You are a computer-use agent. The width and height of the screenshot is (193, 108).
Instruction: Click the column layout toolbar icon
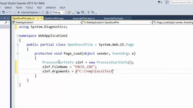coord(82,12)
